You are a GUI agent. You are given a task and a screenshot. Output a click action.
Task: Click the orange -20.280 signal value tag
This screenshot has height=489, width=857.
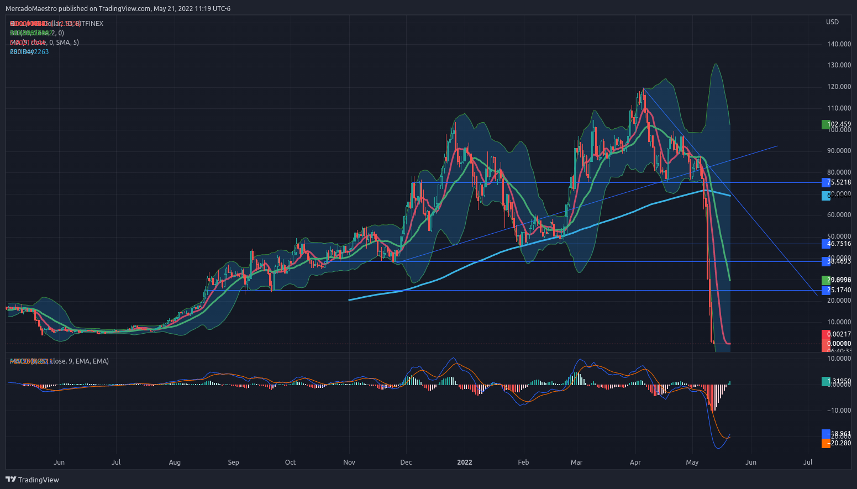(x=836, y=443)
